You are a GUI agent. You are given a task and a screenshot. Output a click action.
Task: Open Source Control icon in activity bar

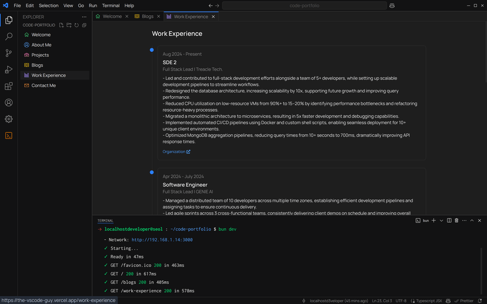coord(9,53)
